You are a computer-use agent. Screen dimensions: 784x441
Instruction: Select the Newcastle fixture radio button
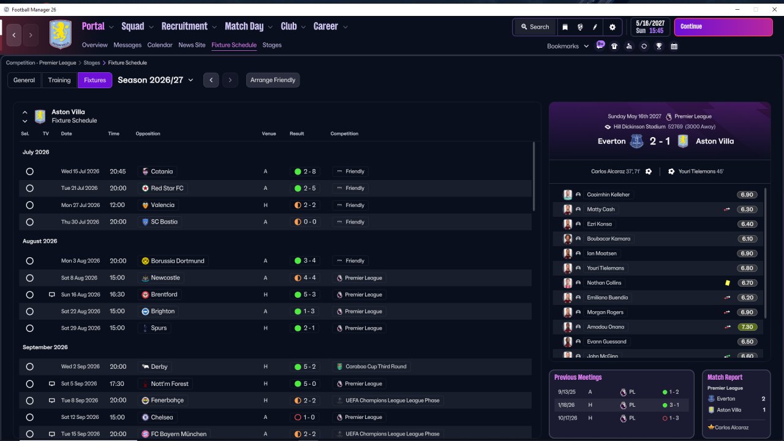tap(29, 278)
